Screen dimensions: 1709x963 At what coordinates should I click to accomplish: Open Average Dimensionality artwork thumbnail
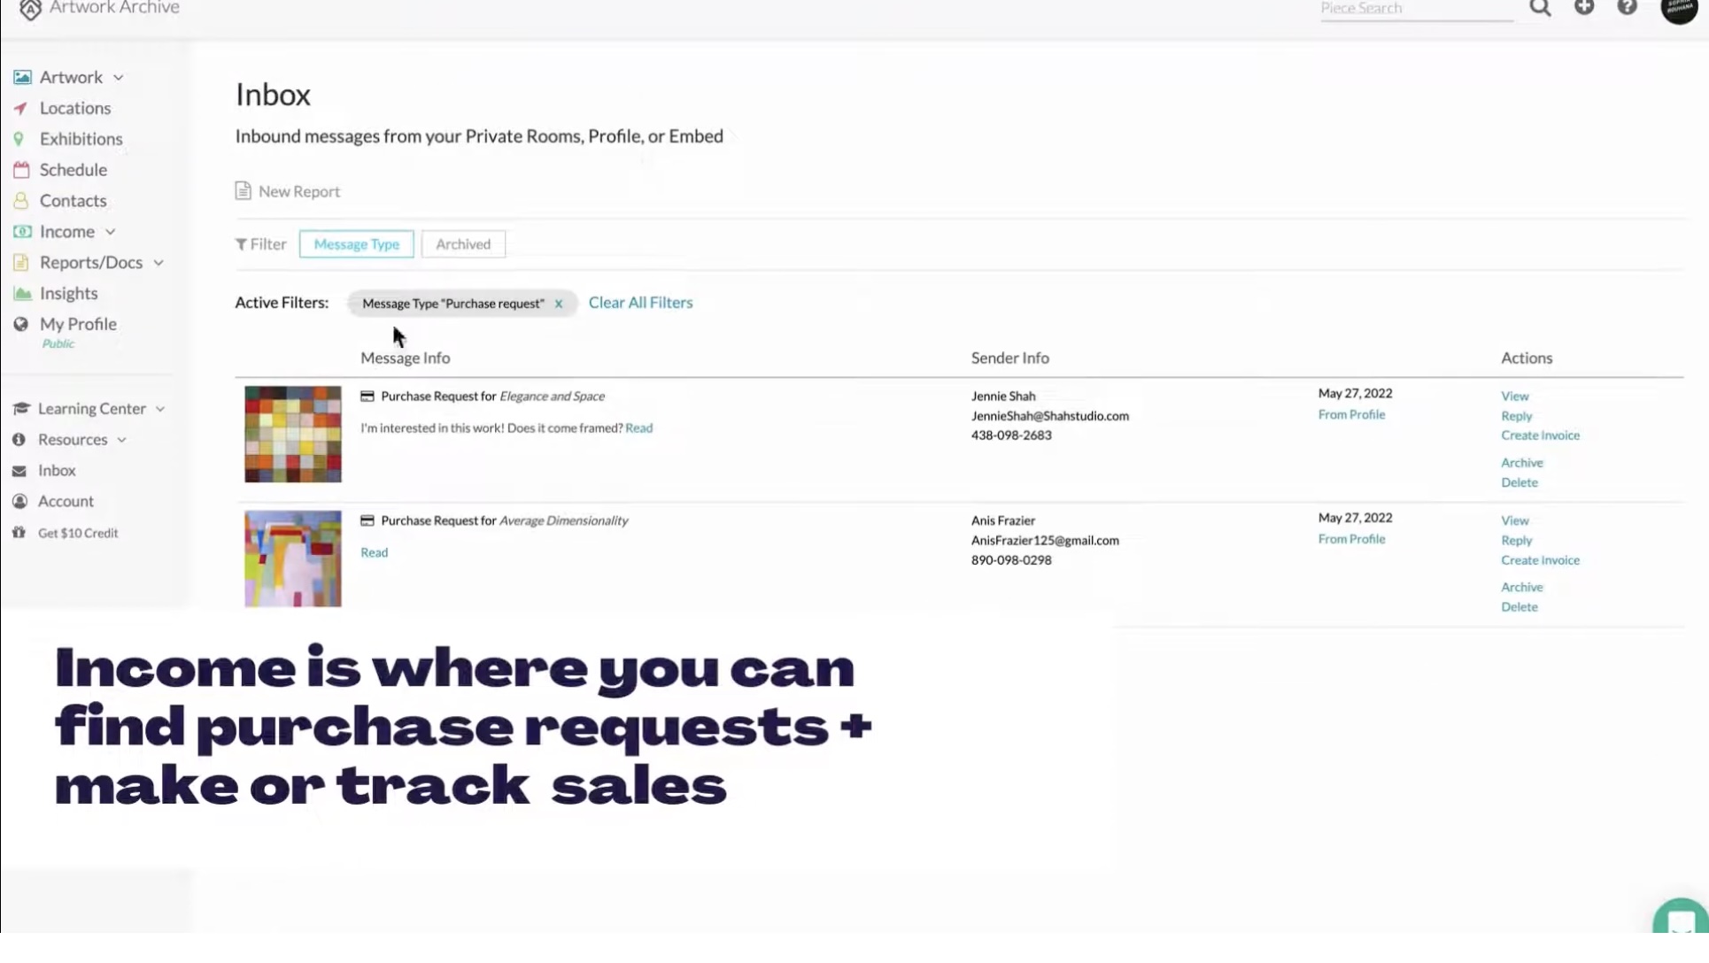293,559
